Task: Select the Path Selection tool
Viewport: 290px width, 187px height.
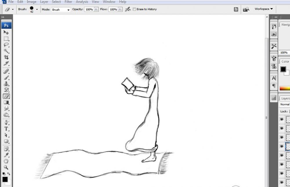Action: tap(6, 135)
